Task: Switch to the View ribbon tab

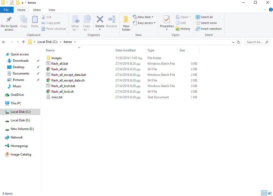Action: (x=52, y=10)
